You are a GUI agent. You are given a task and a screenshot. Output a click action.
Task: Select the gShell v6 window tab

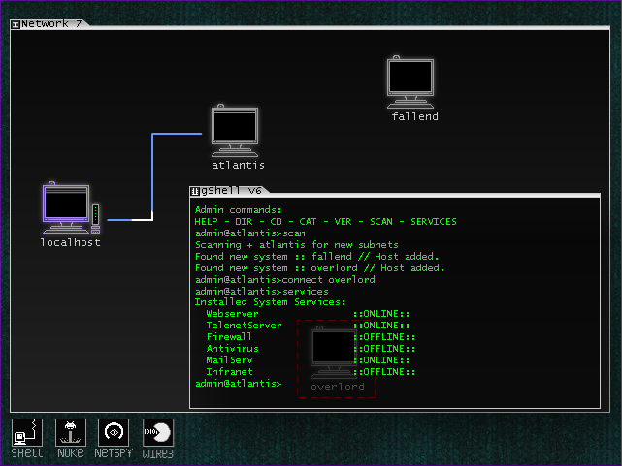point(231,190)
